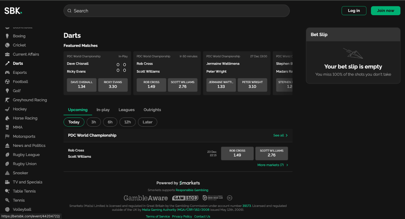Screen dimensions: 405x219
Task: Bet on Dave Chisnall at 1.34
Action: [x=81, y=85]
